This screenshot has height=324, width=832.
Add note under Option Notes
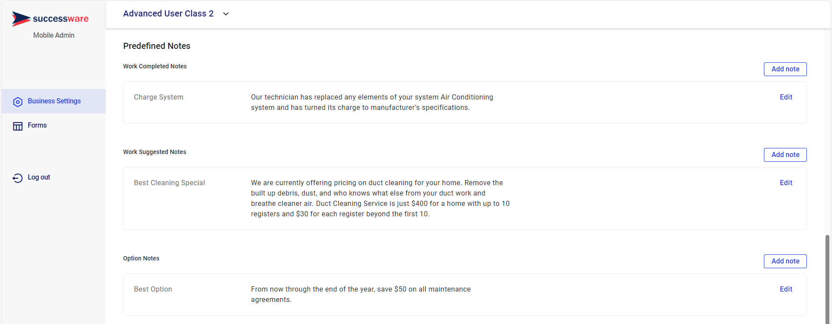coord(785,261)
